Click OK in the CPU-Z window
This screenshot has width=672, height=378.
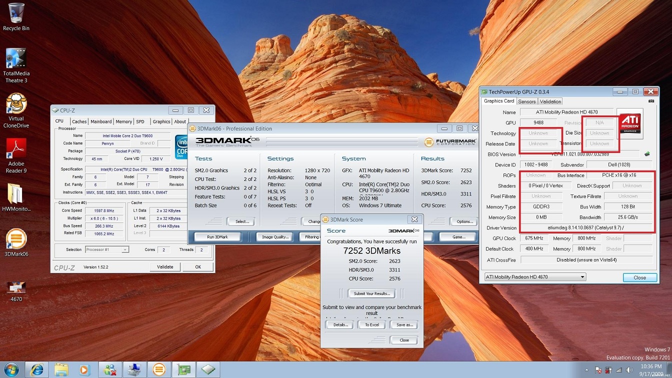click(198, 267)
